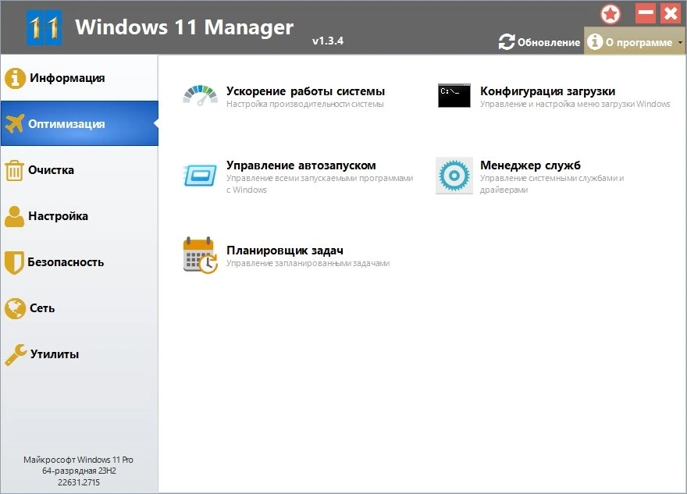Open the Сеть section
The image size is (687, 494).
(80, 308)
